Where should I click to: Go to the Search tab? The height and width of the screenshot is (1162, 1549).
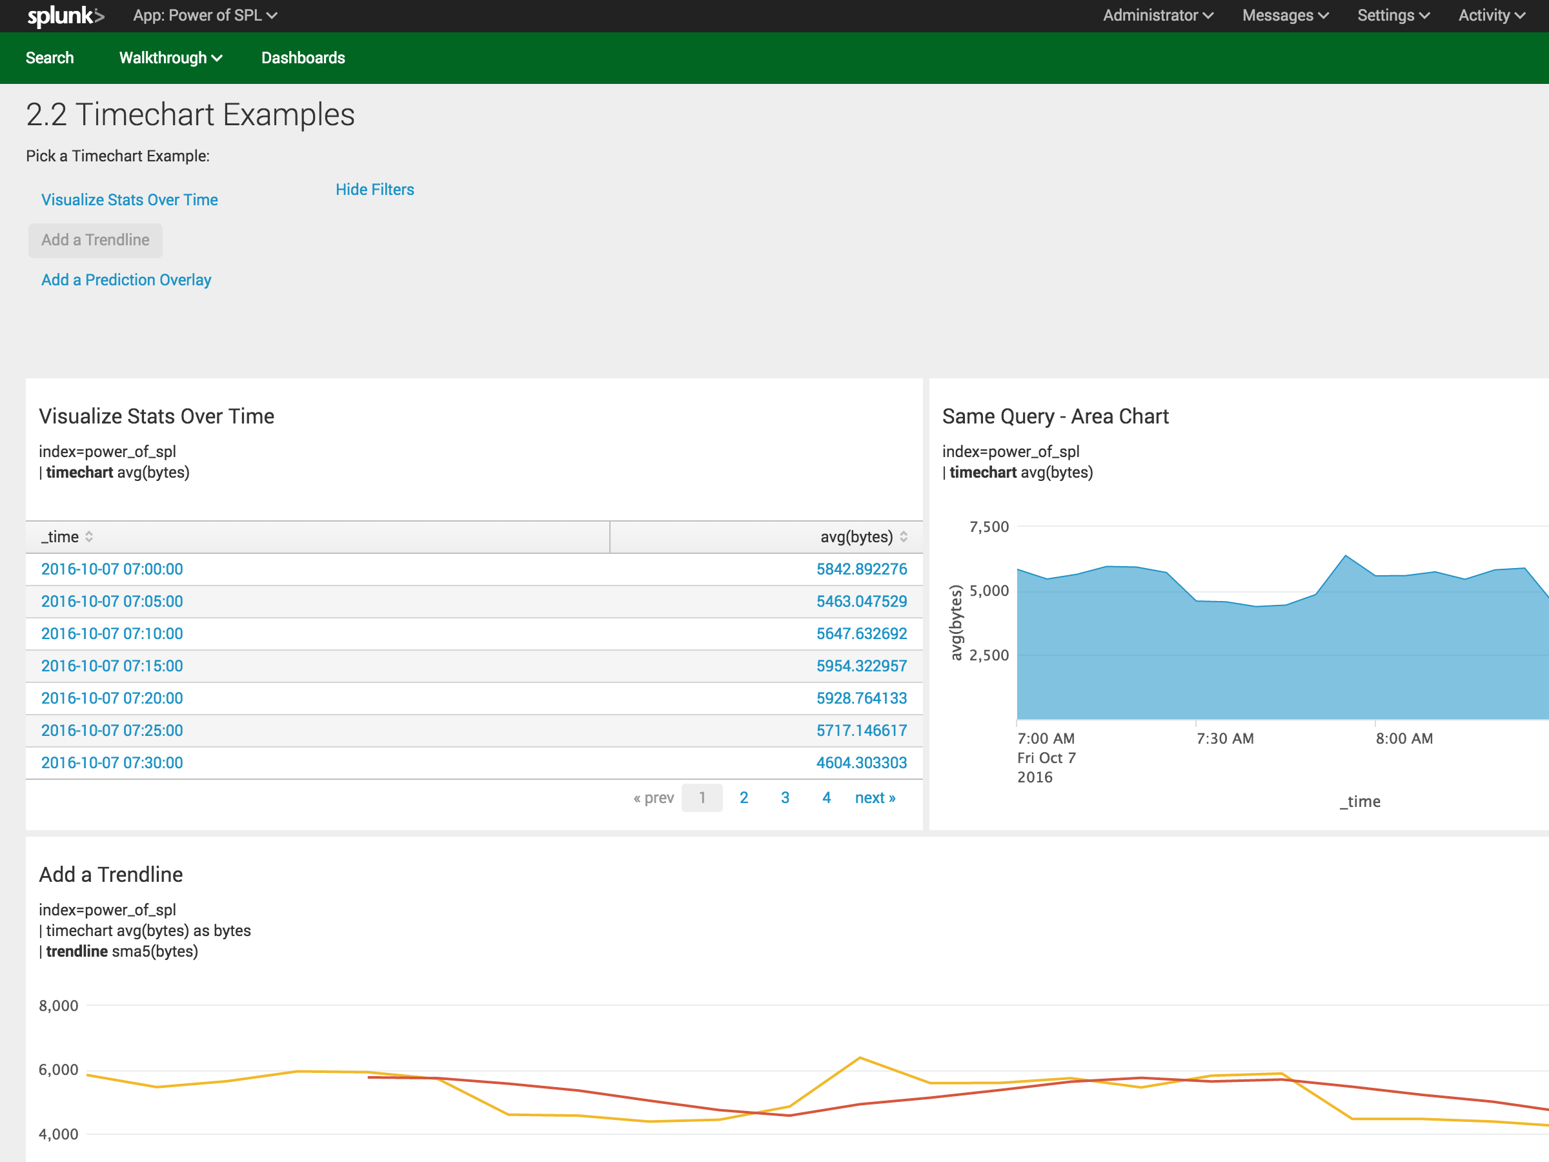tap(50, 58)
